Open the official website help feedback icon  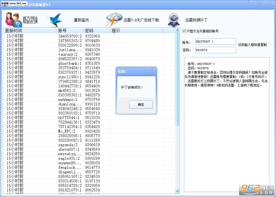pyautogui.click(x=14, y=20)
